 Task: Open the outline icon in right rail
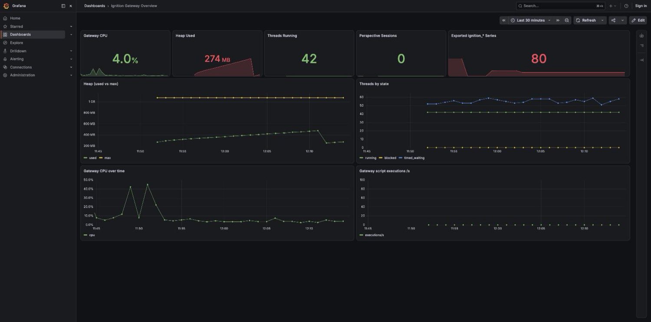point(641,46)
